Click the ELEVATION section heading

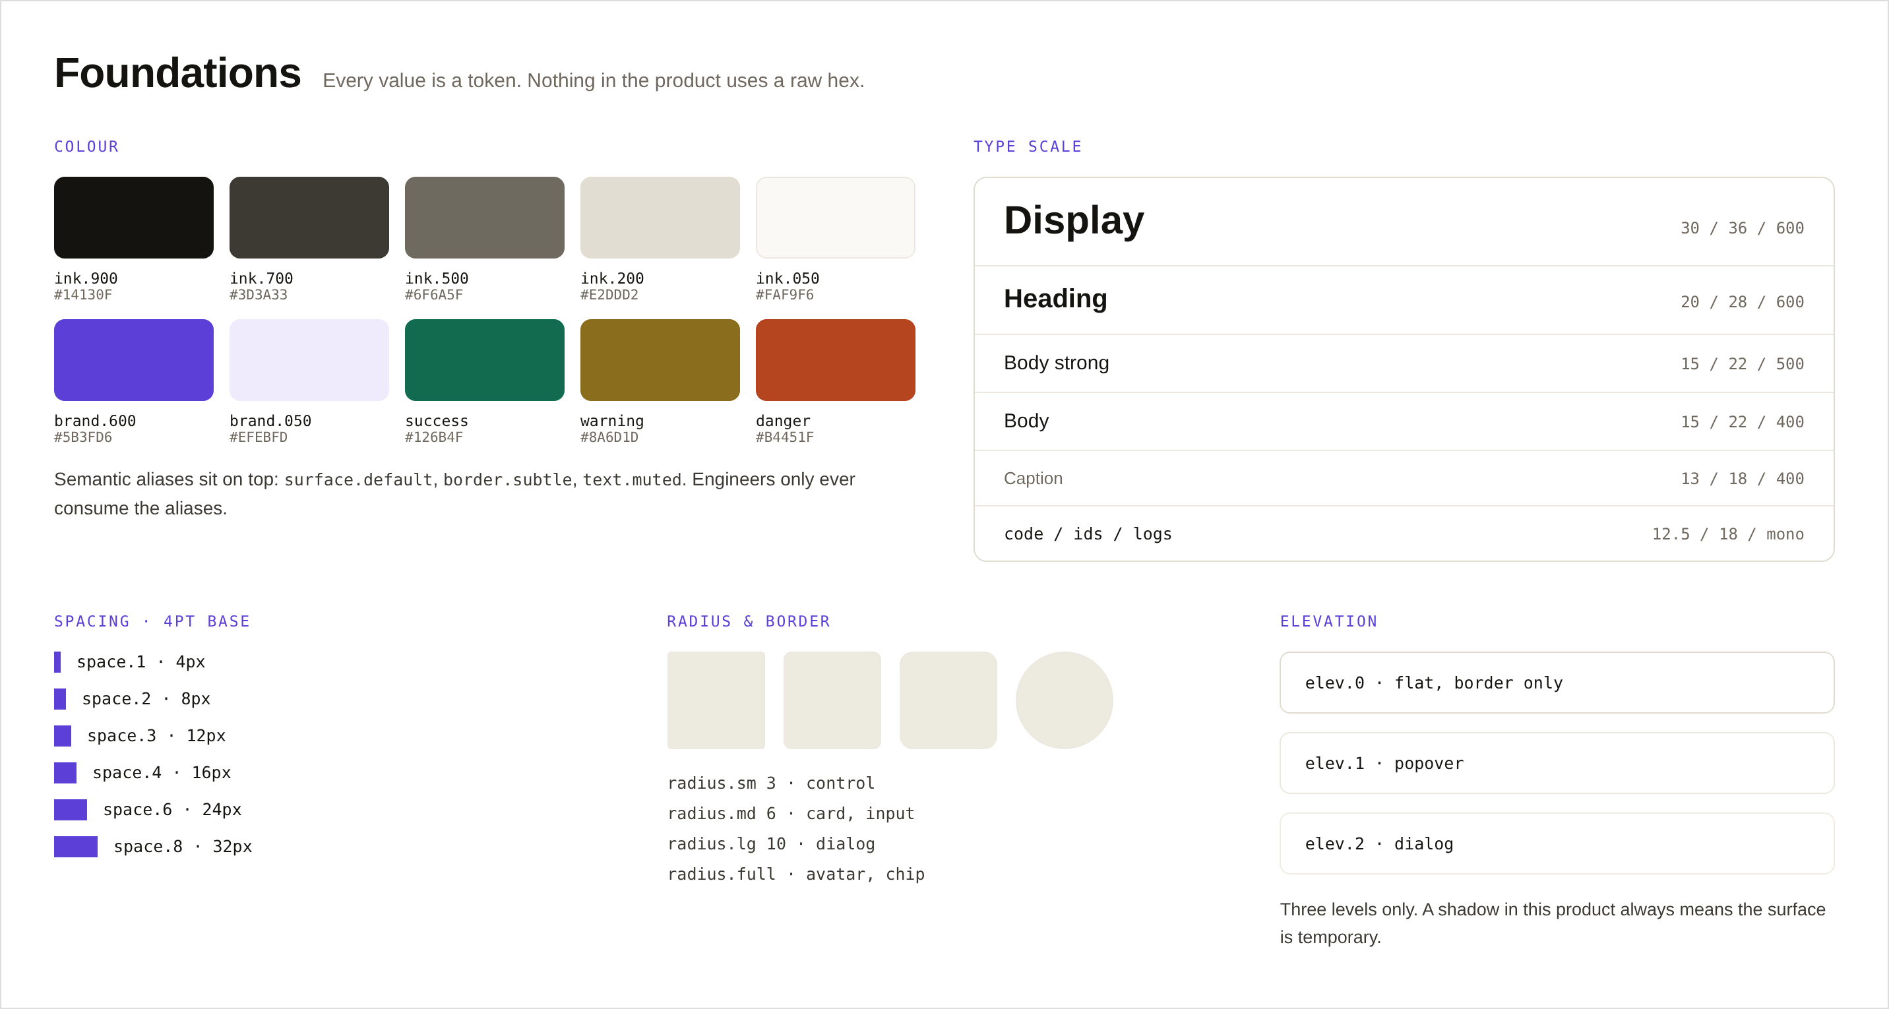(1329, 621)
